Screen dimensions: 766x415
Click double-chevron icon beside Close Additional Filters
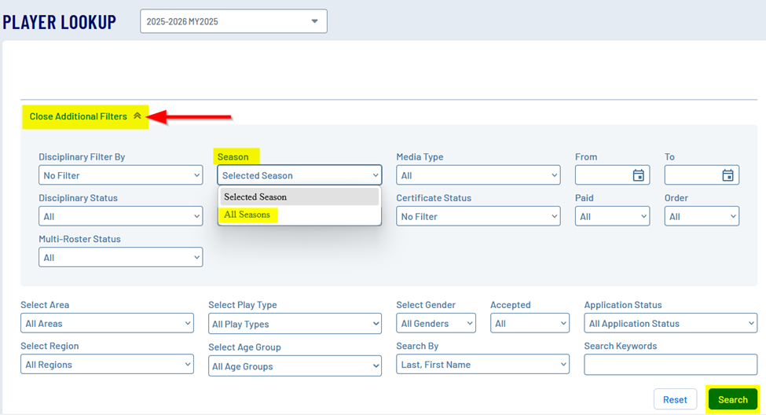pyautogui.click(x=137, y=116)
